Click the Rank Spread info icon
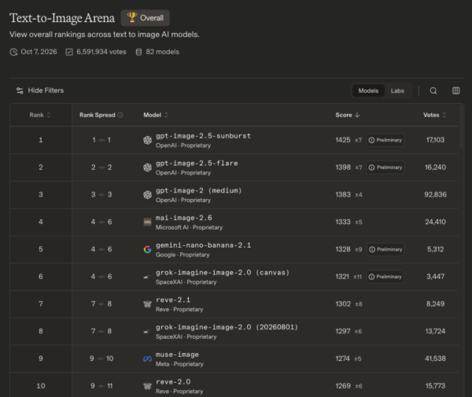Image resolution: width=472 pixels, height=397 pixels. 120,115
